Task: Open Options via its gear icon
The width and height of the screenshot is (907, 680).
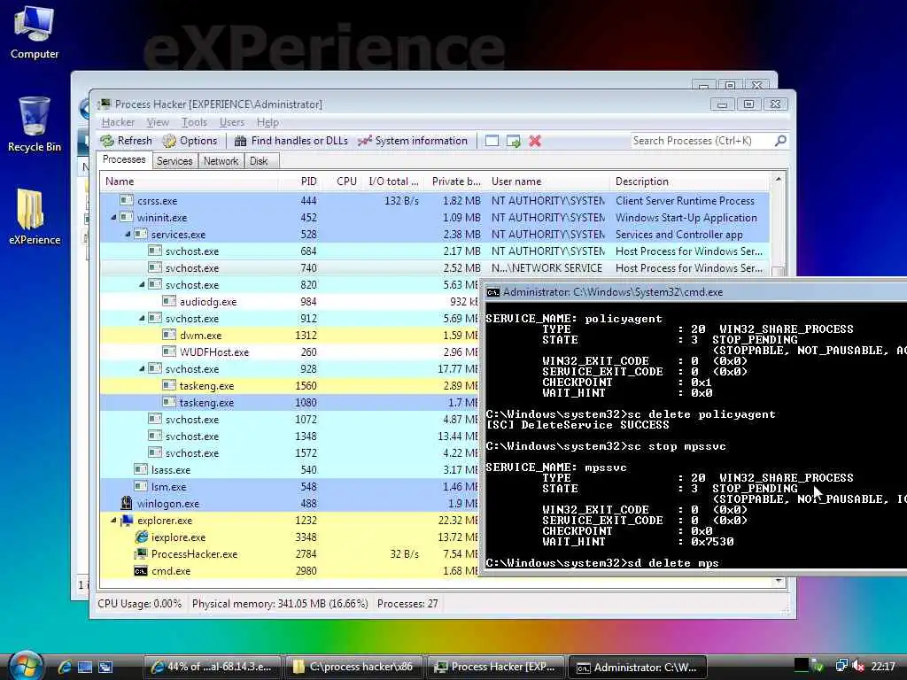Action: tap(169, 141)
